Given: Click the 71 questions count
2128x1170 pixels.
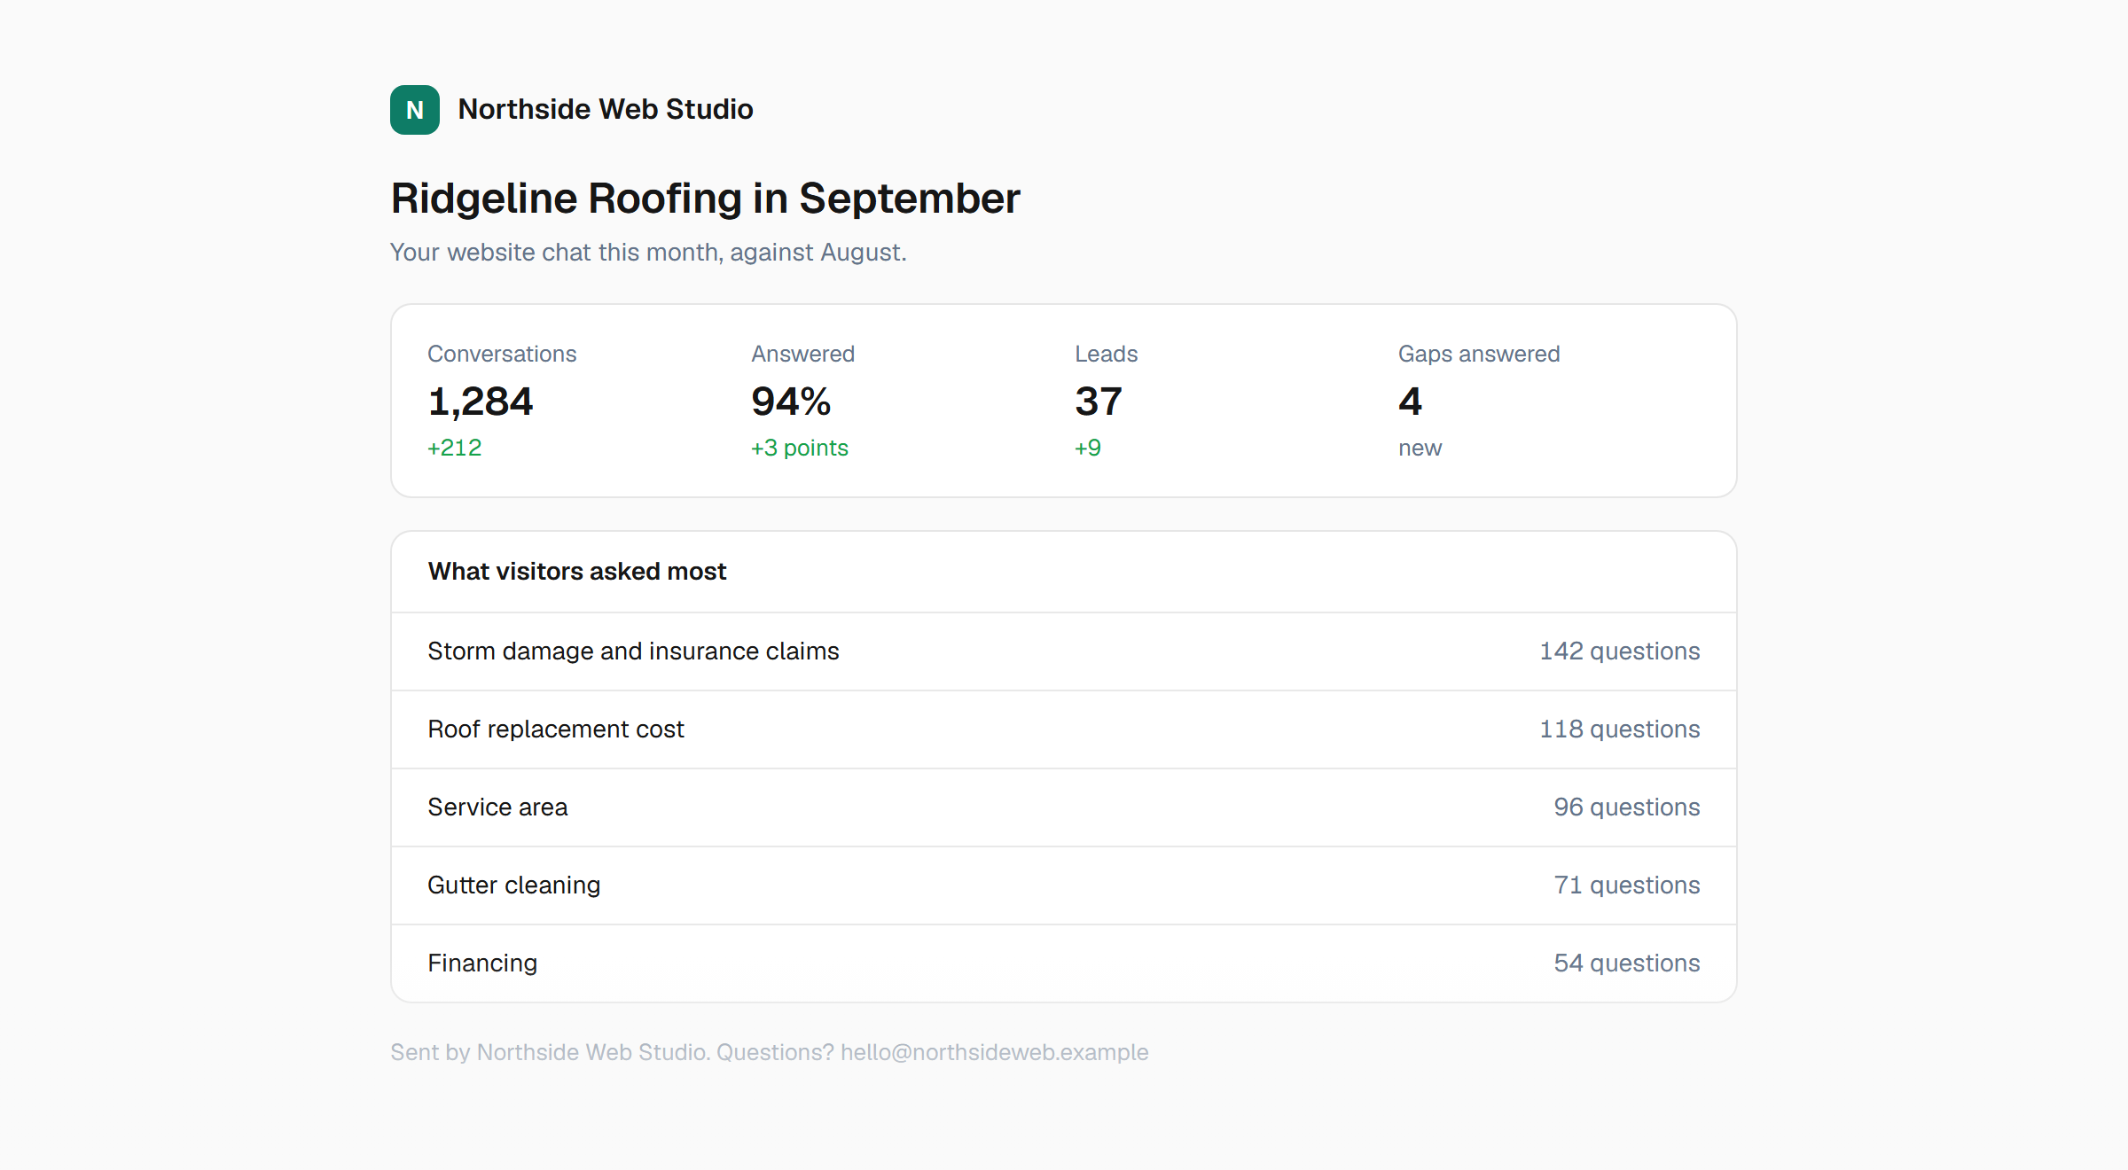Looking at the screenshot, I should [1627, 885].
